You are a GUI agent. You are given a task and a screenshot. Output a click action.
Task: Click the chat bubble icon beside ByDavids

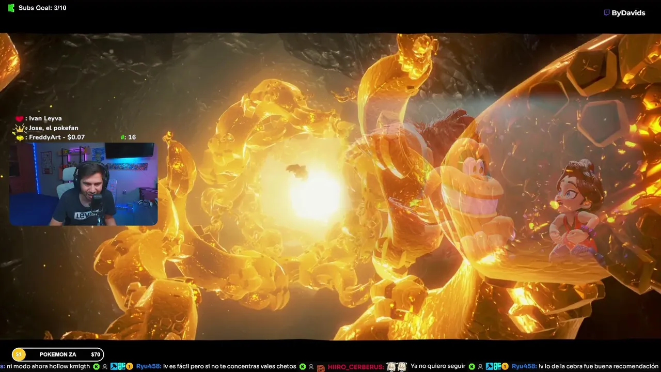click(x=607, y=13)
